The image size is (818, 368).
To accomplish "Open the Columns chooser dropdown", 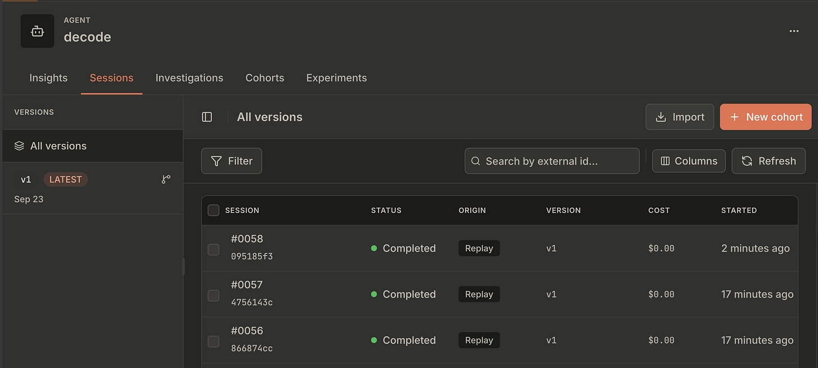I will (689, 161).
